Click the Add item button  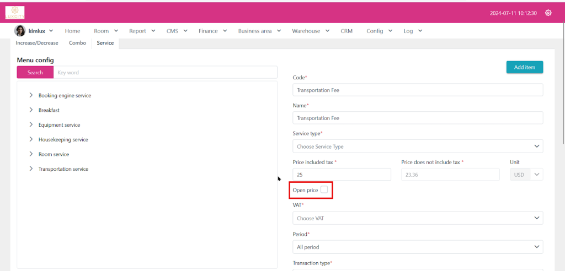pyautogui.click(x=524, y=67)
